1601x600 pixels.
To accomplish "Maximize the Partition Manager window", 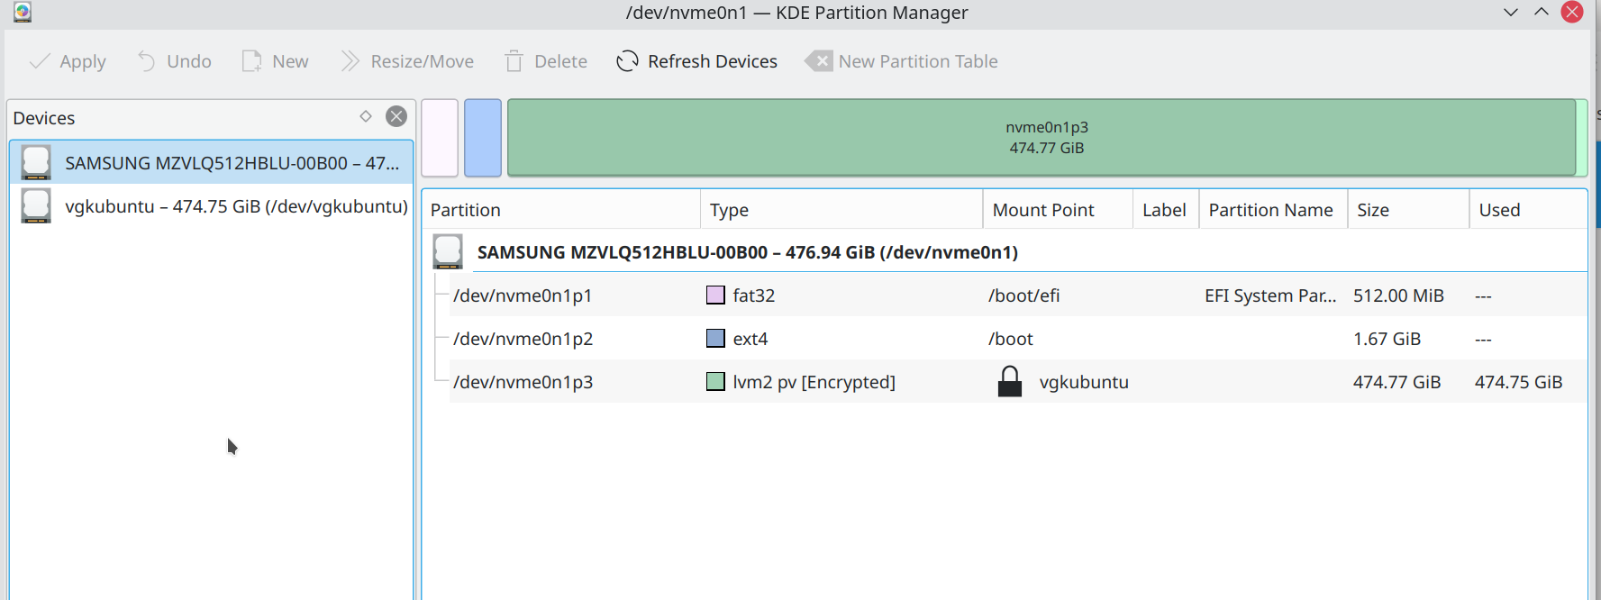I will tap(1542, 12).
